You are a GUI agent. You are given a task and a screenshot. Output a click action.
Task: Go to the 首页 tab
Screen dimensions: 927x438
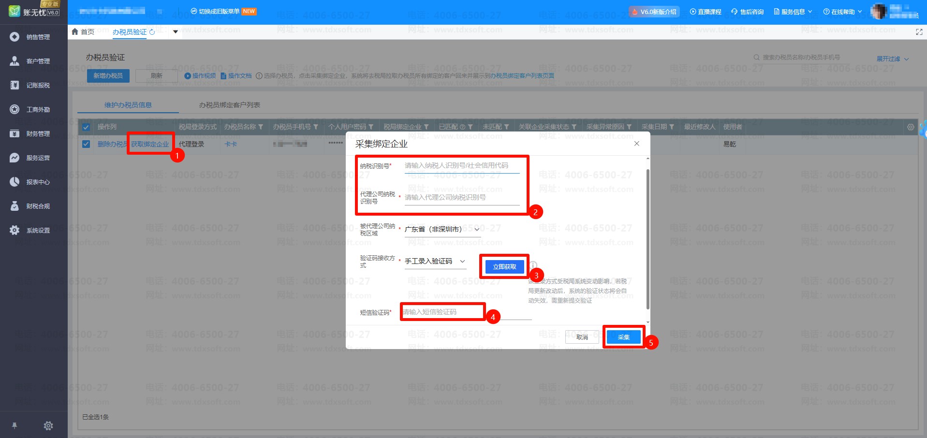click(83, 32)
